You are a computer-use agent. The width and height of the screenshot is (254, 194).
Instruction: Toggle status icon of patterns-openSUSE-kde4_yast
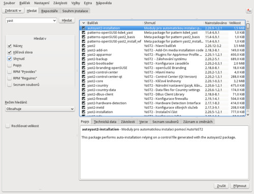pyautogui.click(x=83, y=32)
